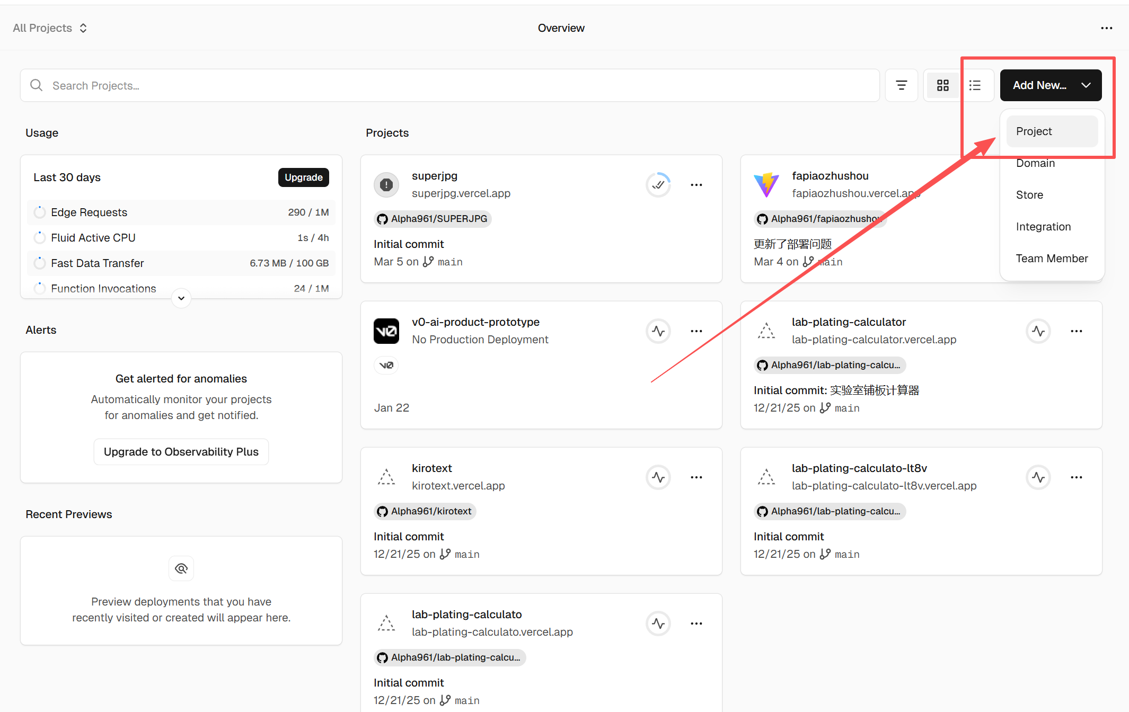1129x712 pixels.
Task: Click the v0 badge under v0-ai-product-prototype
Action: coord(386,365)
